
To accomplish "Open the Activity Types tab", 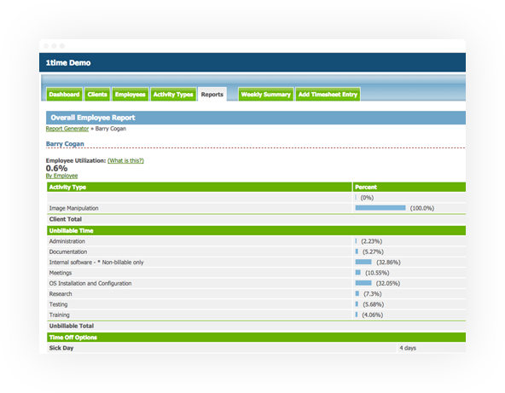I will pos(173,95).
